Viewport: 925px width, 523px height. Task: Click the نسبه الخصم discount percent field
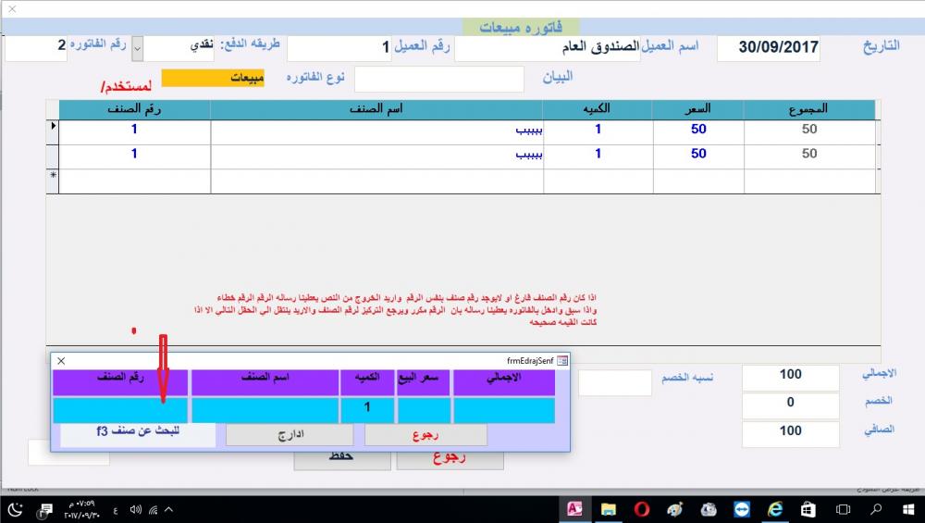[615, 383]
